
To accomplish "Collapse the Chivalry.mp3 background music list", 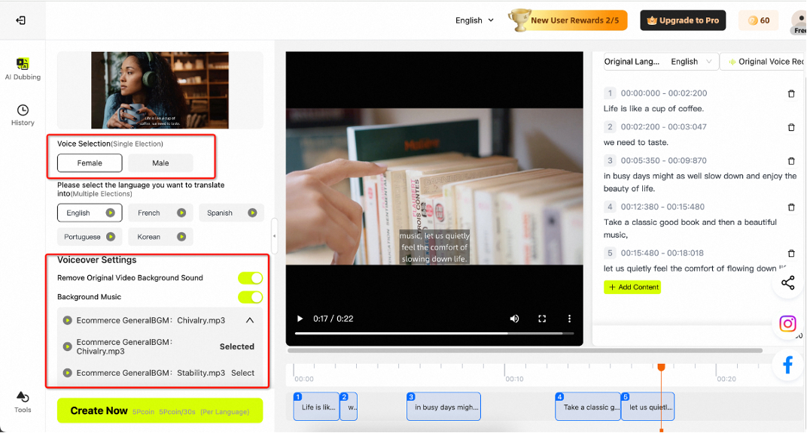I will (250, 320).
